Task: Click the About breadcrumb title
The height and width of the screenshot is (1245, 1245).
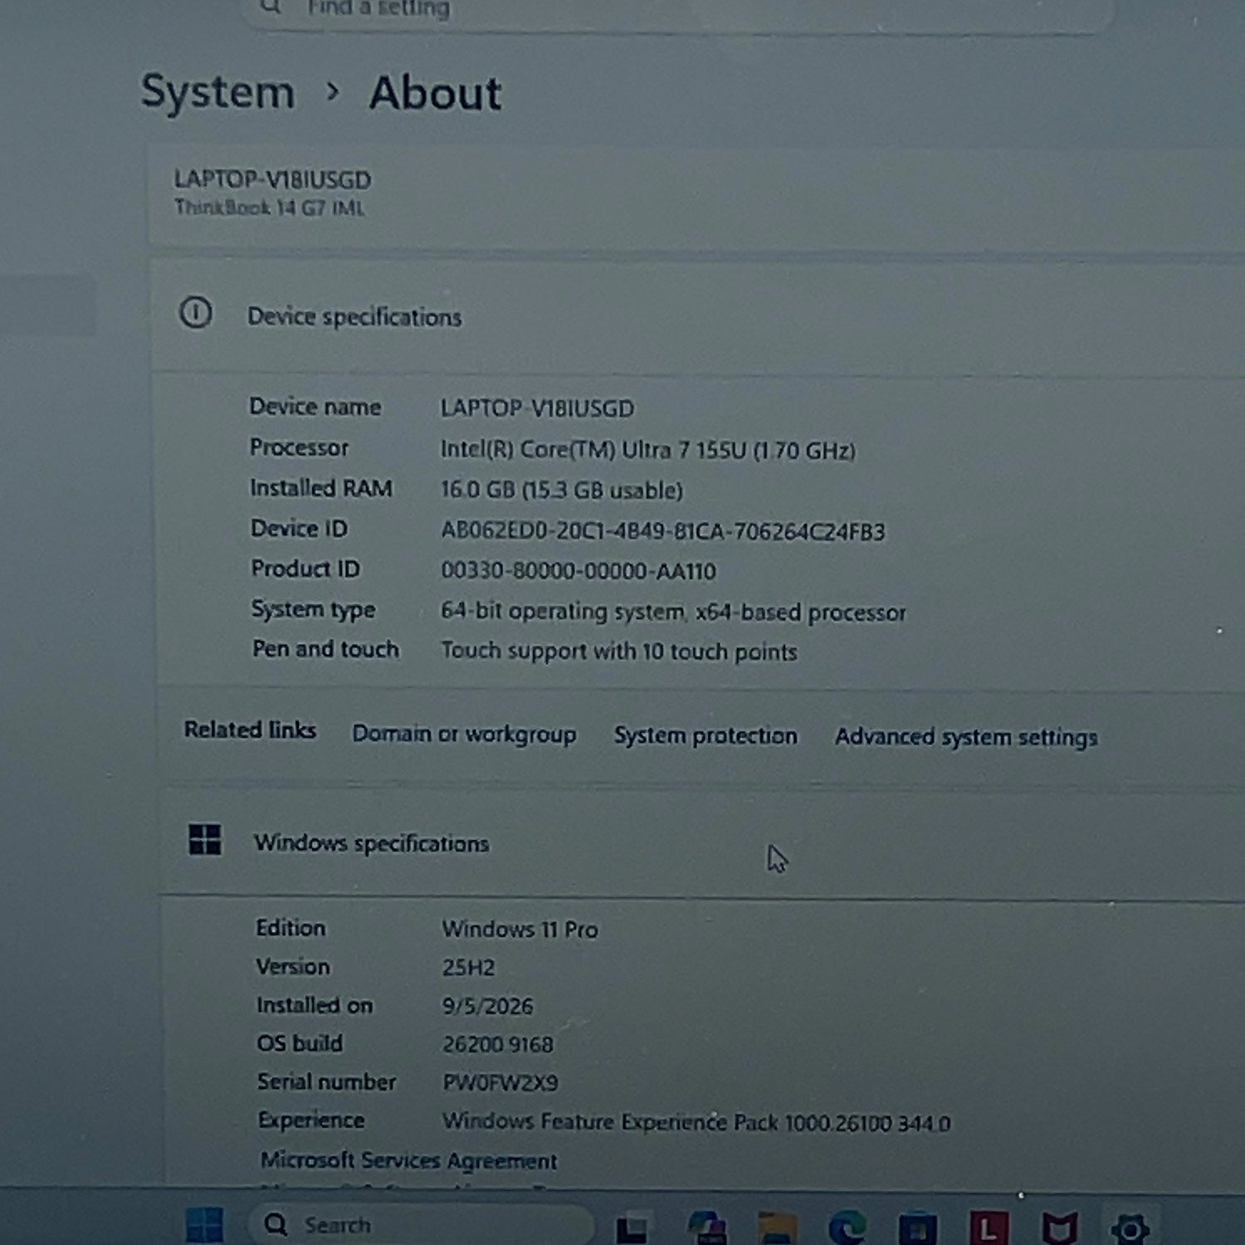Action: click(436, 92)
